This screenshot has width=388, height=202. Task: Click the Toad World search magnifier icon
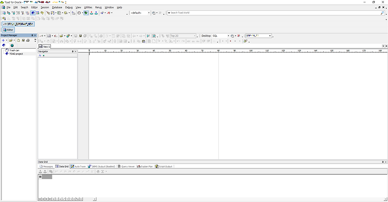(382, 13)
